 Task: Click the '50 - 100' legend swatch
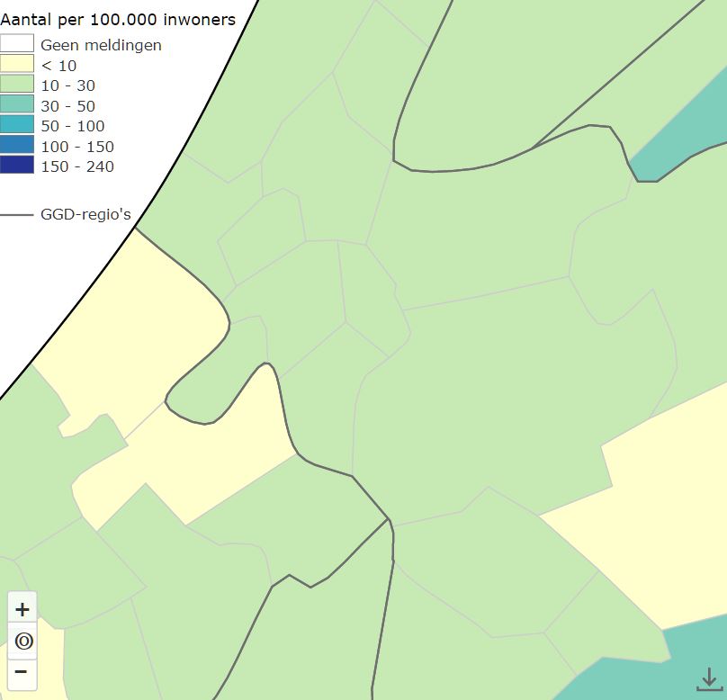pyautogui.click(x=17, y=124)
